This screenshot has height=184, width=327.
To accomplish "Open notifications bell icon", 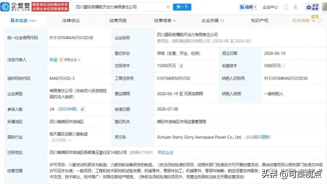I will point(295,7).
